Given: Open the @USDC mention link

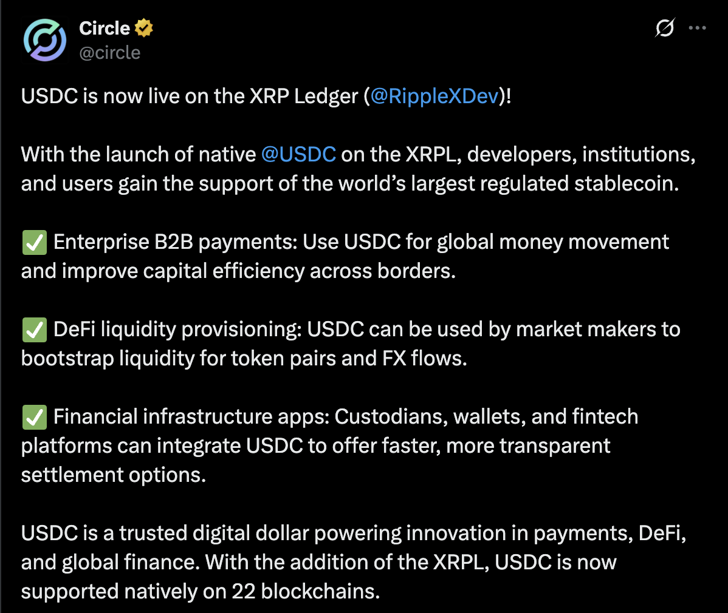Looking at the screenshot, I should pos(298,154).
